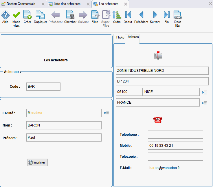Open the Aide help icon
Screen dimensions: 213x187
click(5, 17)
